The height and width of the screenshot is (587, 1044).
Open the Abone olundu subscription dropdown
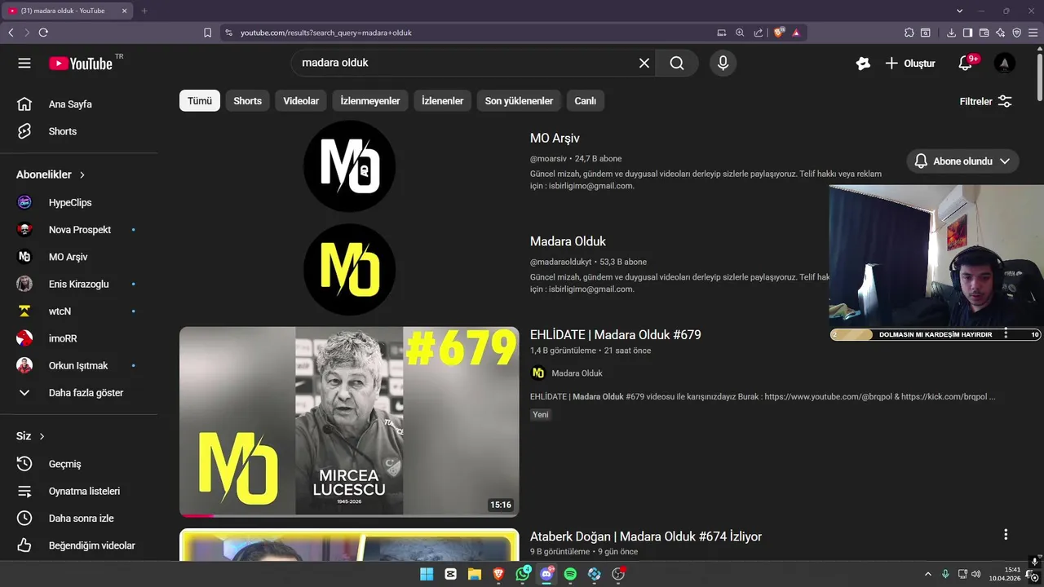pos(962,161)
